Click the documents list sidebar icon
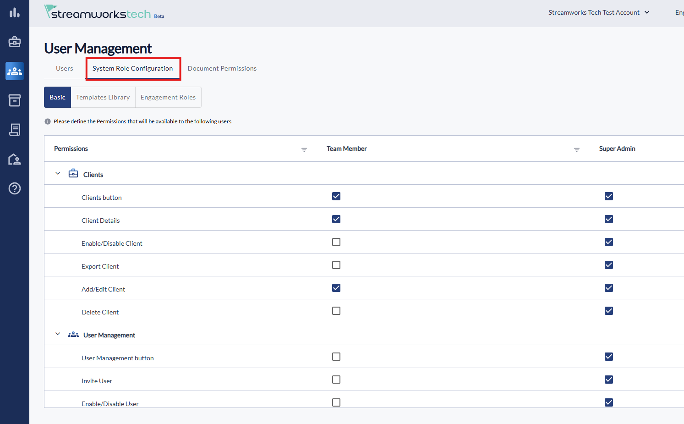The height and width of the screenshot is (424, 684). (15, 130)
